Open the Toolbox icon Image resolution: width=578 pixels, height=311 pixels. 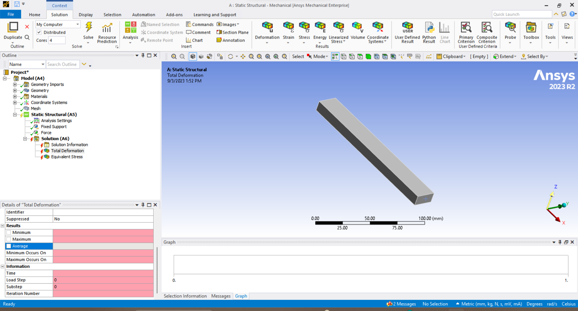point(531,28)
